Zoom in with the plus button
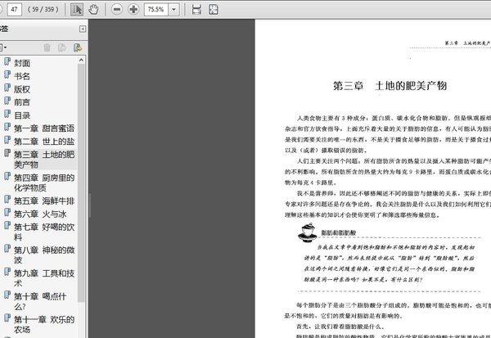The width and height of the screenshot is (491, 338). (133, 9)
